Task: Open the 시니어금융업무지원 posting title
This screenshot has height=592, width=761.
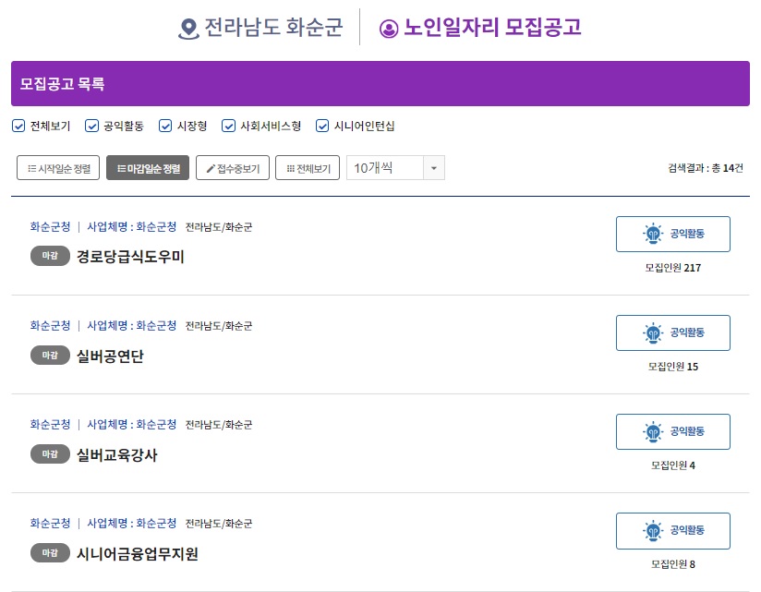Action: click(138, 553)
